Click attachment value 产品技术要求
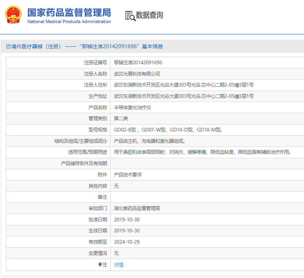 128,175
